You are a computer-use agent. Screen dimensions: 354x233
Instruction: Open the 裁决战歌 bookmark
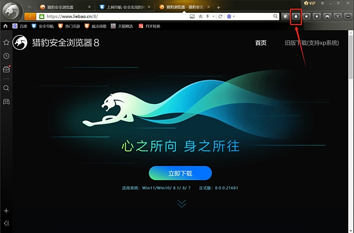tap(96, 26)
